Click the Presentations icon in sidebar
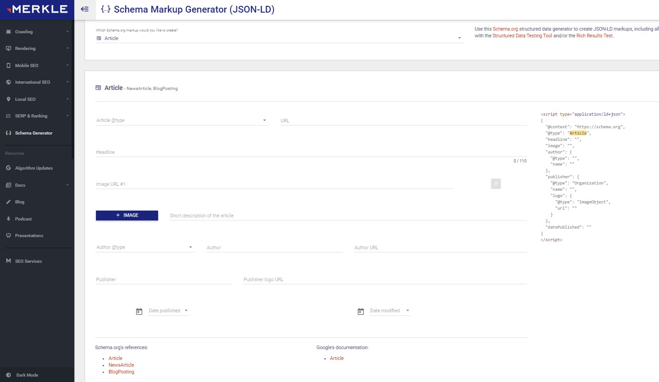The image size is (659, 382). click(x=8, y=235)
